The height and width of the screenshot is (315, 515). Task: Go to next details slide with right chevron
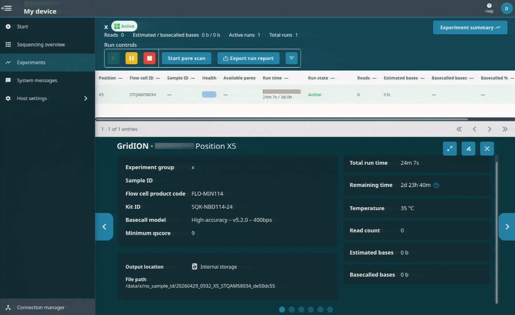[x=507, y=227]
